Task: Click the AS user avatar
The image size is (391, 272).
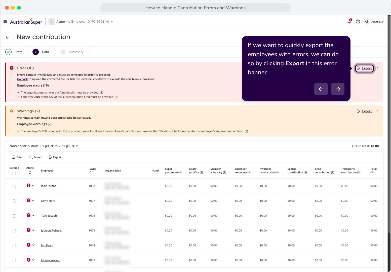Action: [x=367, y=22]
